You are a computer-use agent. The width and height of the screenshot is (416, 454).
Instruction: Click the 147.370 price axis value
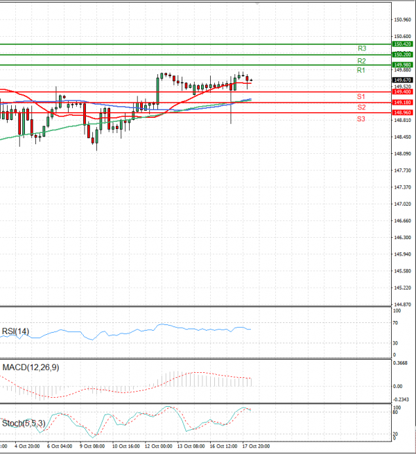(x=402, y=187)
